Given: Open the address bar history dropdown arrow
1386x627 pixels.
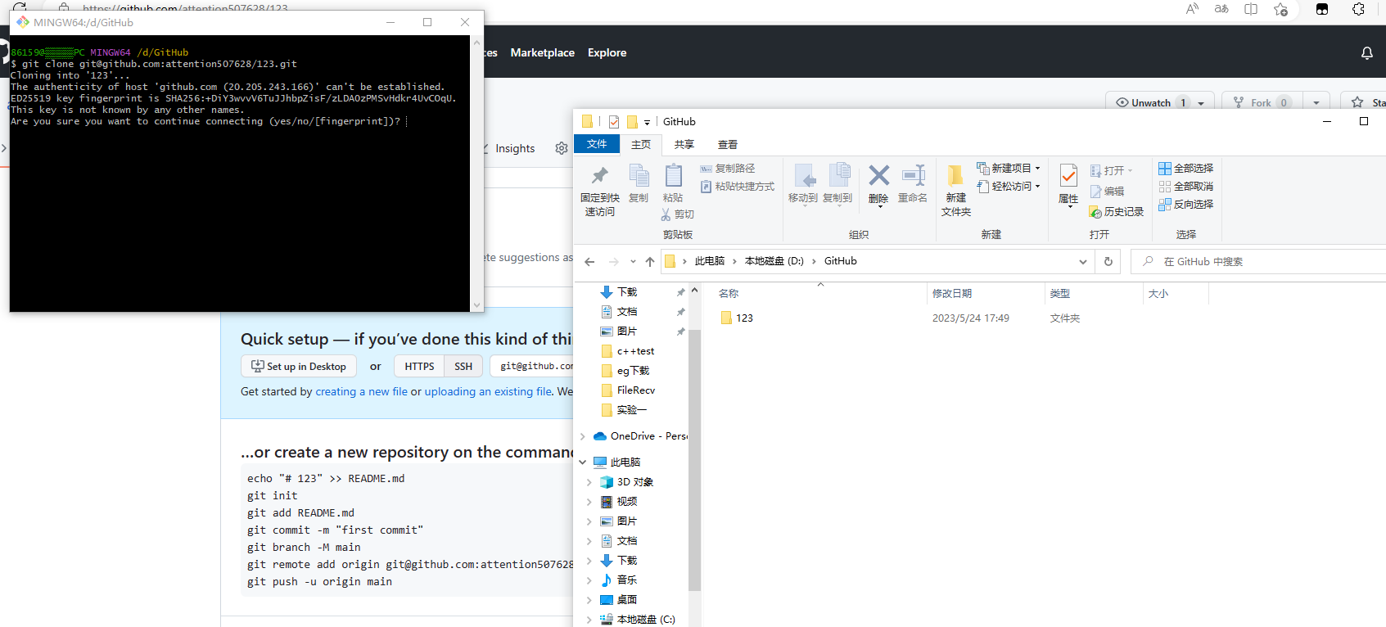Looking at the screenshot, I should point(1083,262).
